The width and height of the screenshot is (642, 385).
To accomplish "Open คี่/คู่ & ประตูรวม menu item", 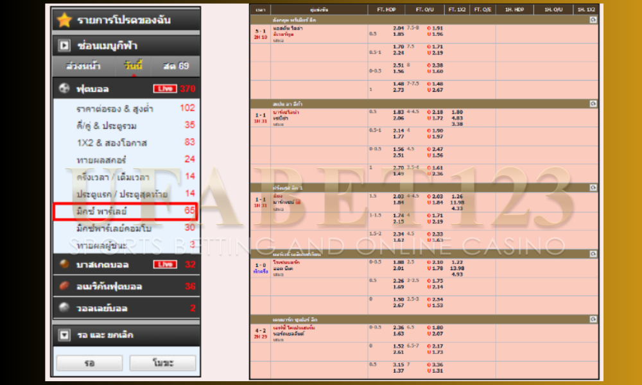I will click(126, 126).
